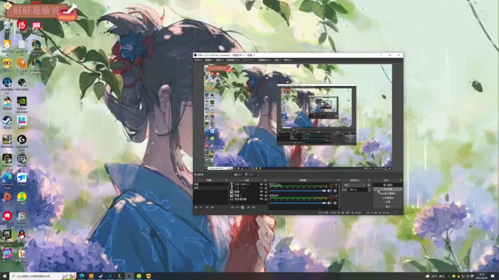This screenshot has width=499, height=280.
Task: Click the transition duration input field
Action: [x=358, y=190]
